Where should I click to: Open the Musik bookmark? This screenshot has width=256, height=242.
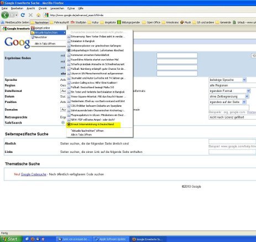(186, 22)
